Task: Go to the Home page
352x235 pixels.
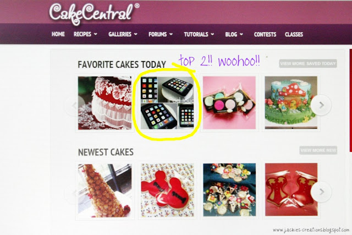Action: click(x=58, y=34)
